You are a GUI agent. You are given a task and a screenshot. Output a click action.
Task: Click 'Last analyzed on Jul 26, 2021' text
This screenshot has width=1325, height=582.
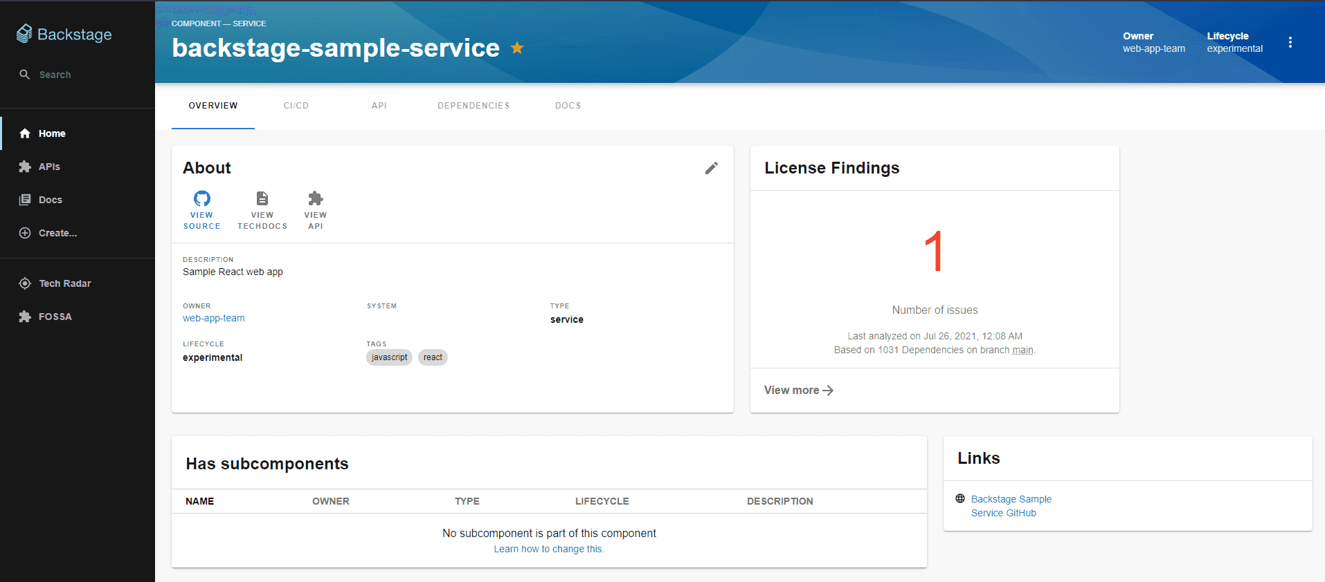coord(935,336)
